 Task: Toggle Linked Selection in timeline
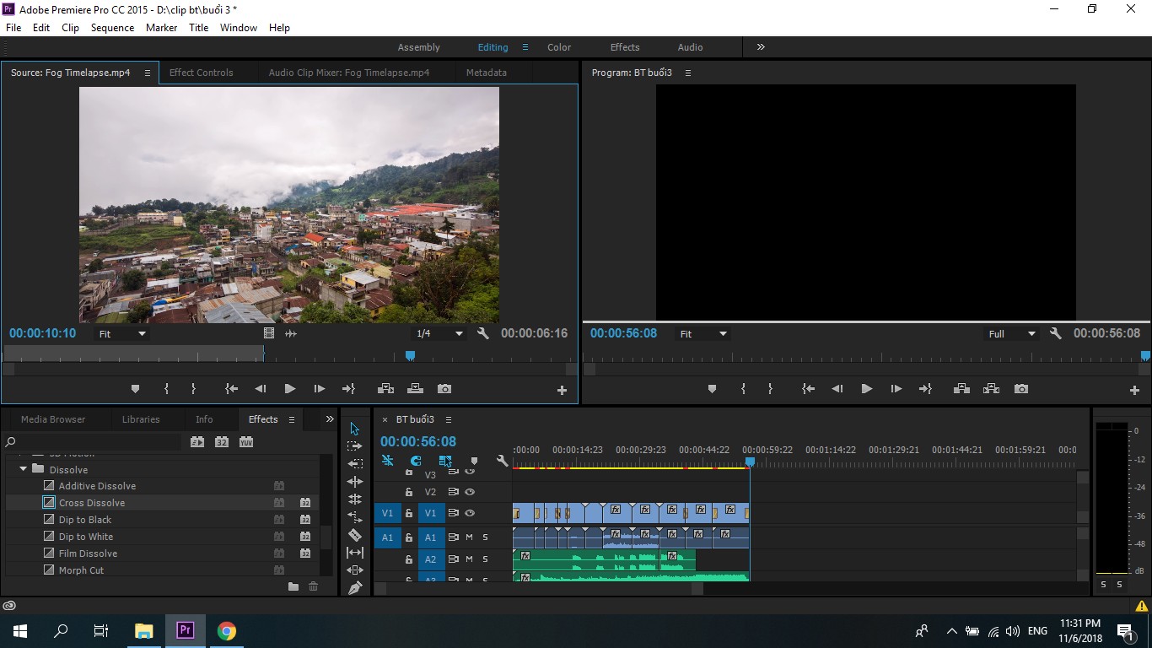[445, 461]
